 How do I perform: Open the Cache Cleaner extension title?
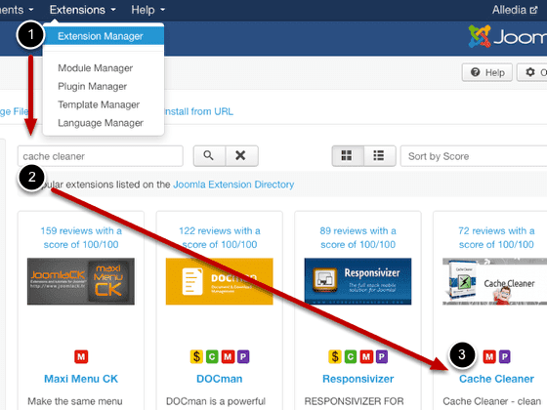(496, 379)
